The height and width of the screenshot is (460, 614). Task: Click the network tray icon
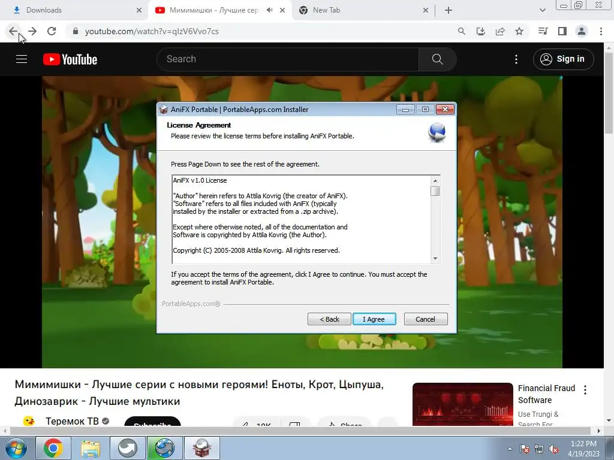pyautogui.click(x=539, y=449)
